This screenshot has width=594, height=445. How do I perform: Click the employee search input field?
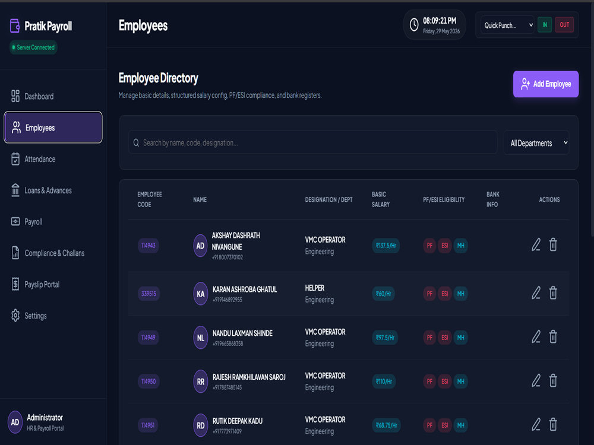click(x=312, y=142)
